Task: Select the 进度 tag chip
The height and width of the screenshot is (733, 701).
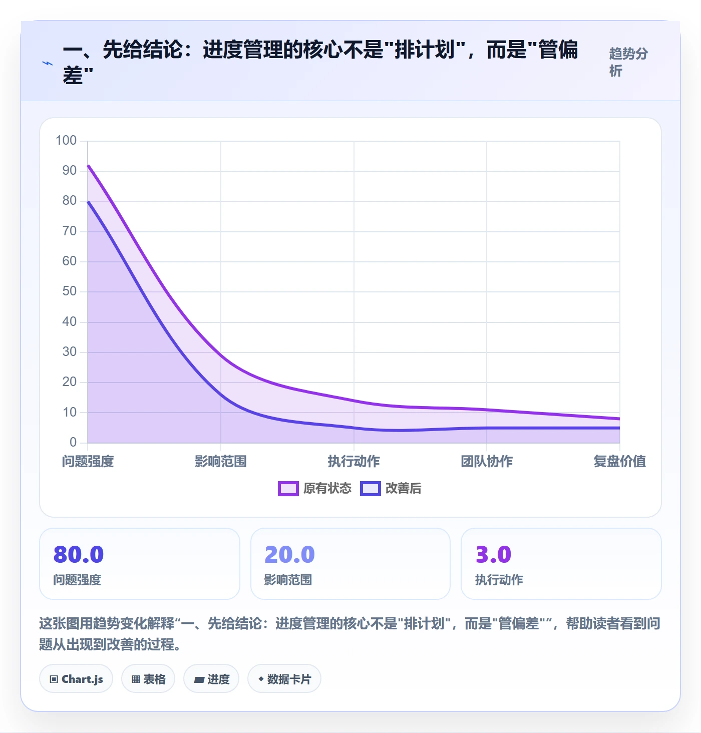Action: [x=211, y=679]
